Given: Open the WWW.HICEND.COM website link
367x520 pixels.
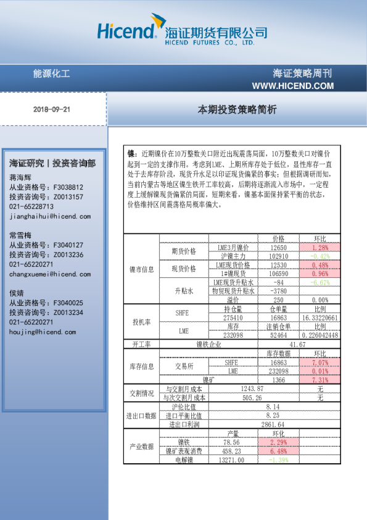Looking at the screenshot, I should click(293, 86).
